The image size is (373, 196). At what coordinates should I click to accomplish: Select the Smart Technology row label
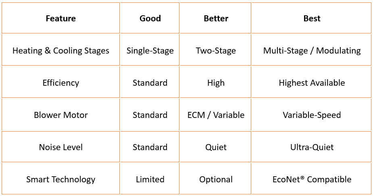[x=60, y=179]
